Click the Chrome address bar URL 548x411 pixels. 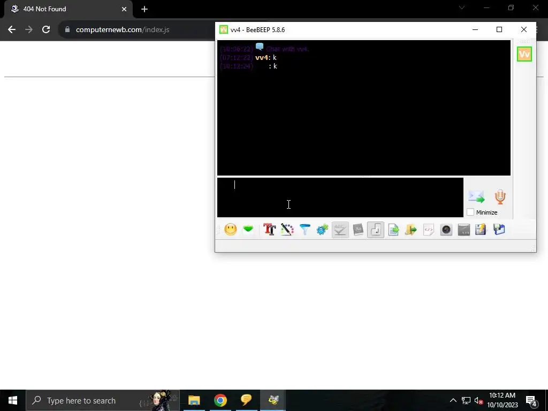123,29
